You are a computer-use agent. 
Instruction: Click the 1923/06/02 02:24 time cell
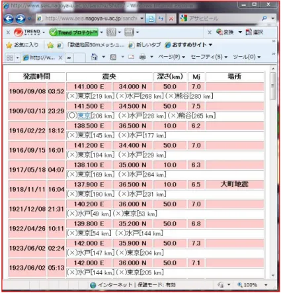coord(56,248)
